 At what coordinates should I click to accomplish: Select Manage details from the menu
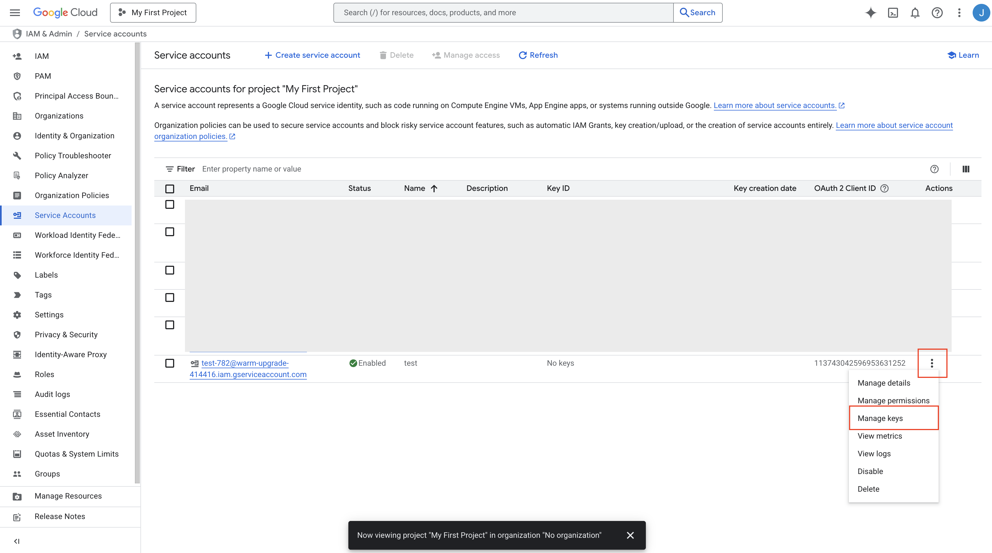tap(893, 383)
